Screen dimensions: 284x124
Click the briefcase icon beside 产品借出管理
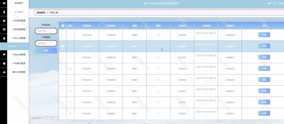click(x=4, y=64)
